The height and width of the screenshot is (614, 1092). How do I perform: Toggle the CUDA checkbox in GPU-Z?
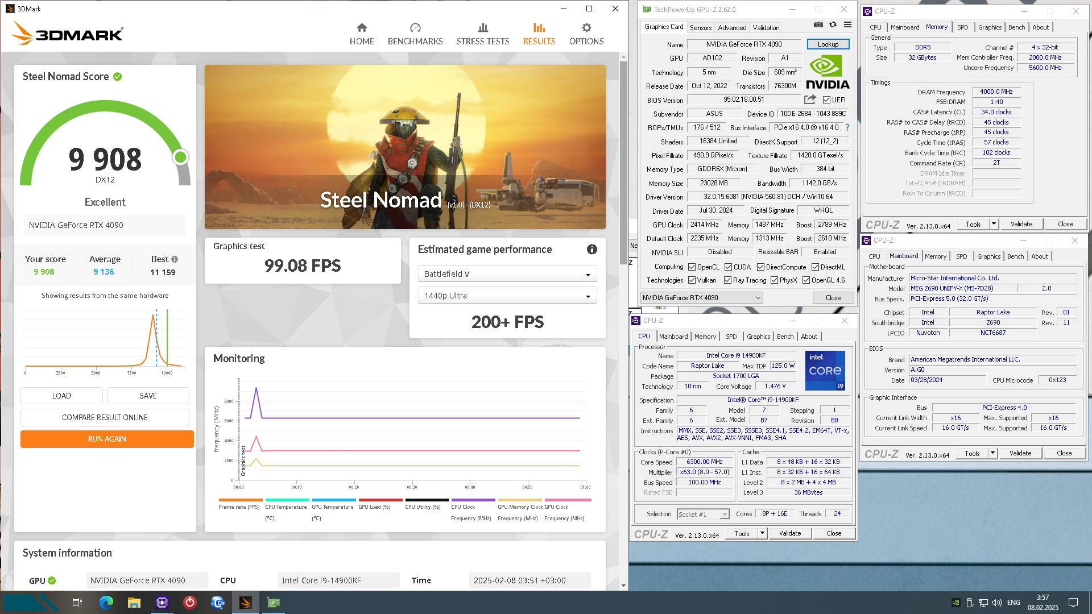[x=728, y=267]
